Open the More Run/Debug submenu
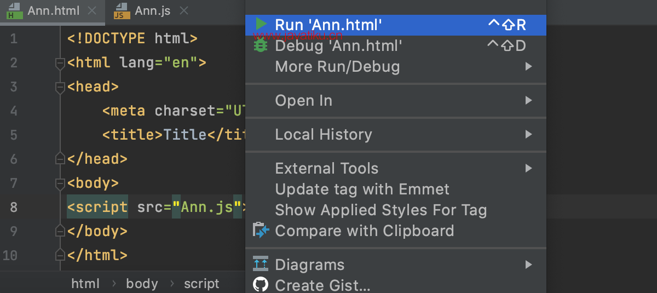This screenshot has height=293, width=657. pos(395,67)
